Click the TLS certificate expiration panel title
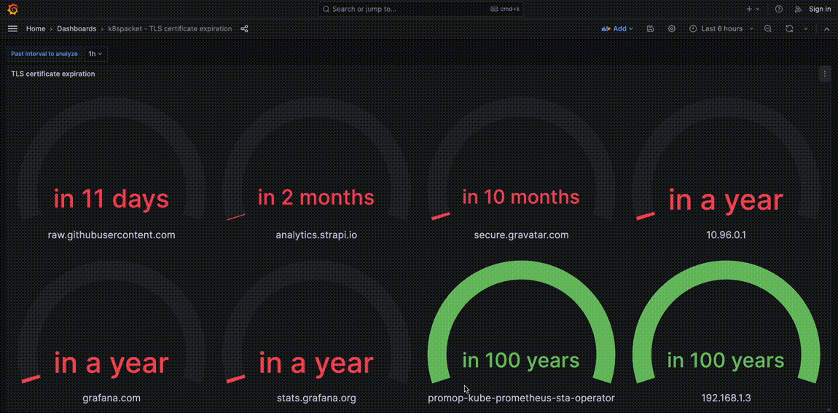The image size is (838, 413). (x=53, y=74)
